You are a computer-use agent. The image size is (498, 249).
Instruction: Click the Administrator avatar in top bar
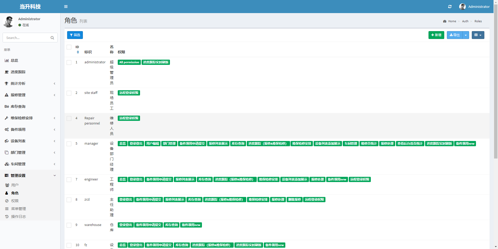click(462, 7)
